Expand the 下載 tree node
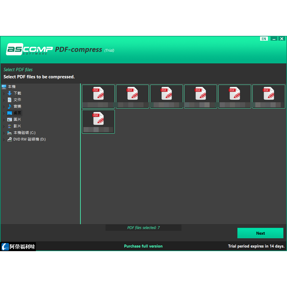 point(4,94)
